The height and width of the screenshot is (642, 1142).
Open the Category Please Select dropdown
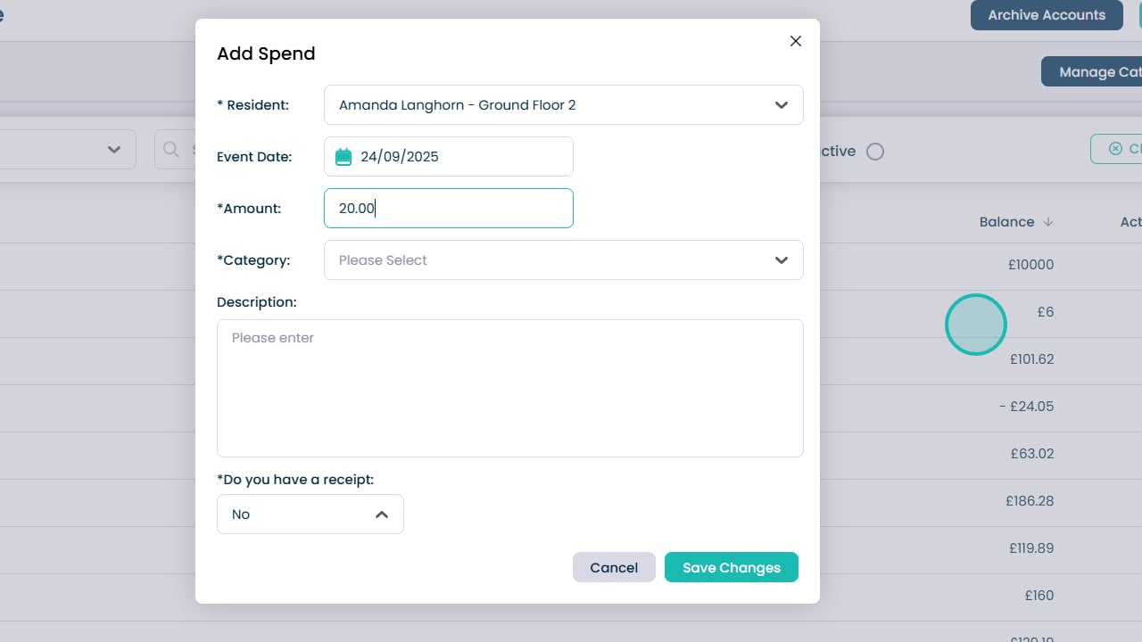click(562, 260)
